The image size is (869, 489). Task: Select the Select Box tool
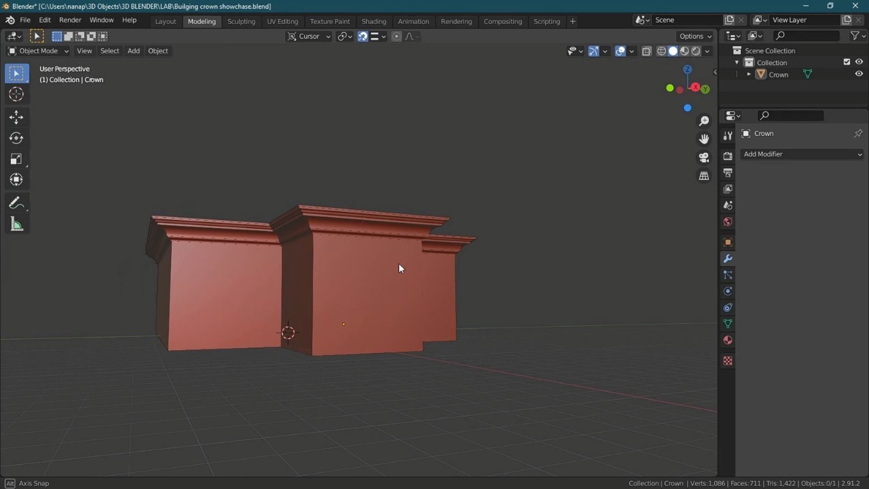point(16,73)
